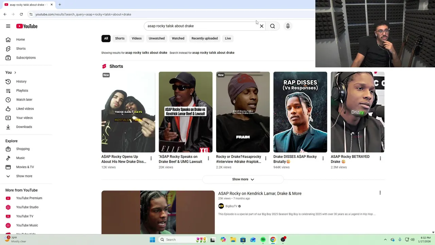Open options for A$AP Rocky Opens Up short
435x245 pixels.
[151, 159]
